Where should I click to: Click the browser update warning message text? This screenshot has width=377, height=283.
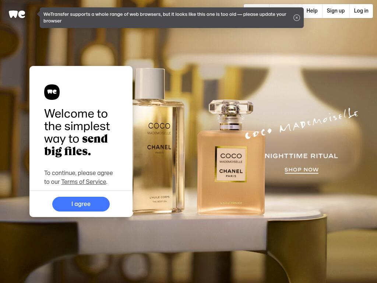tap(165, 18)
